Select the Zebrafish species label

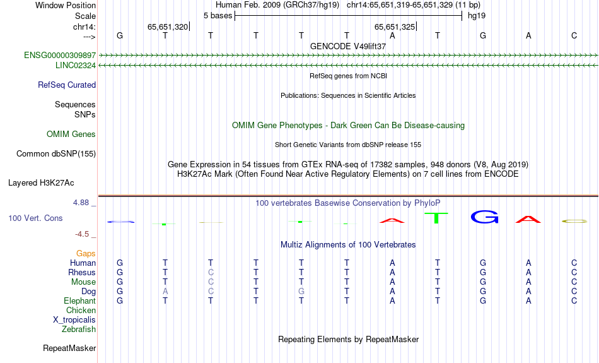pos(79,330)
